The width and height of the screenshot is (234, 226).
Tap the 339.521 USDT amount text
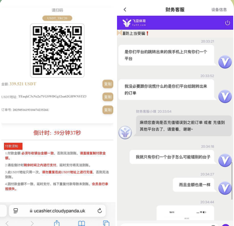coord(23,84)
